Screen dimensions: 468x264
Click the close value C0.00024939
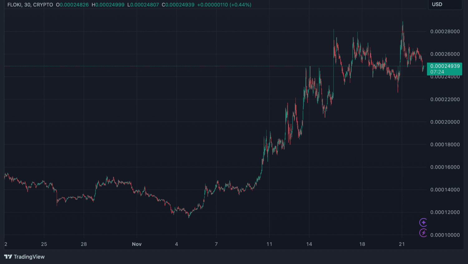pyautogui.click(x=178, y=5)
